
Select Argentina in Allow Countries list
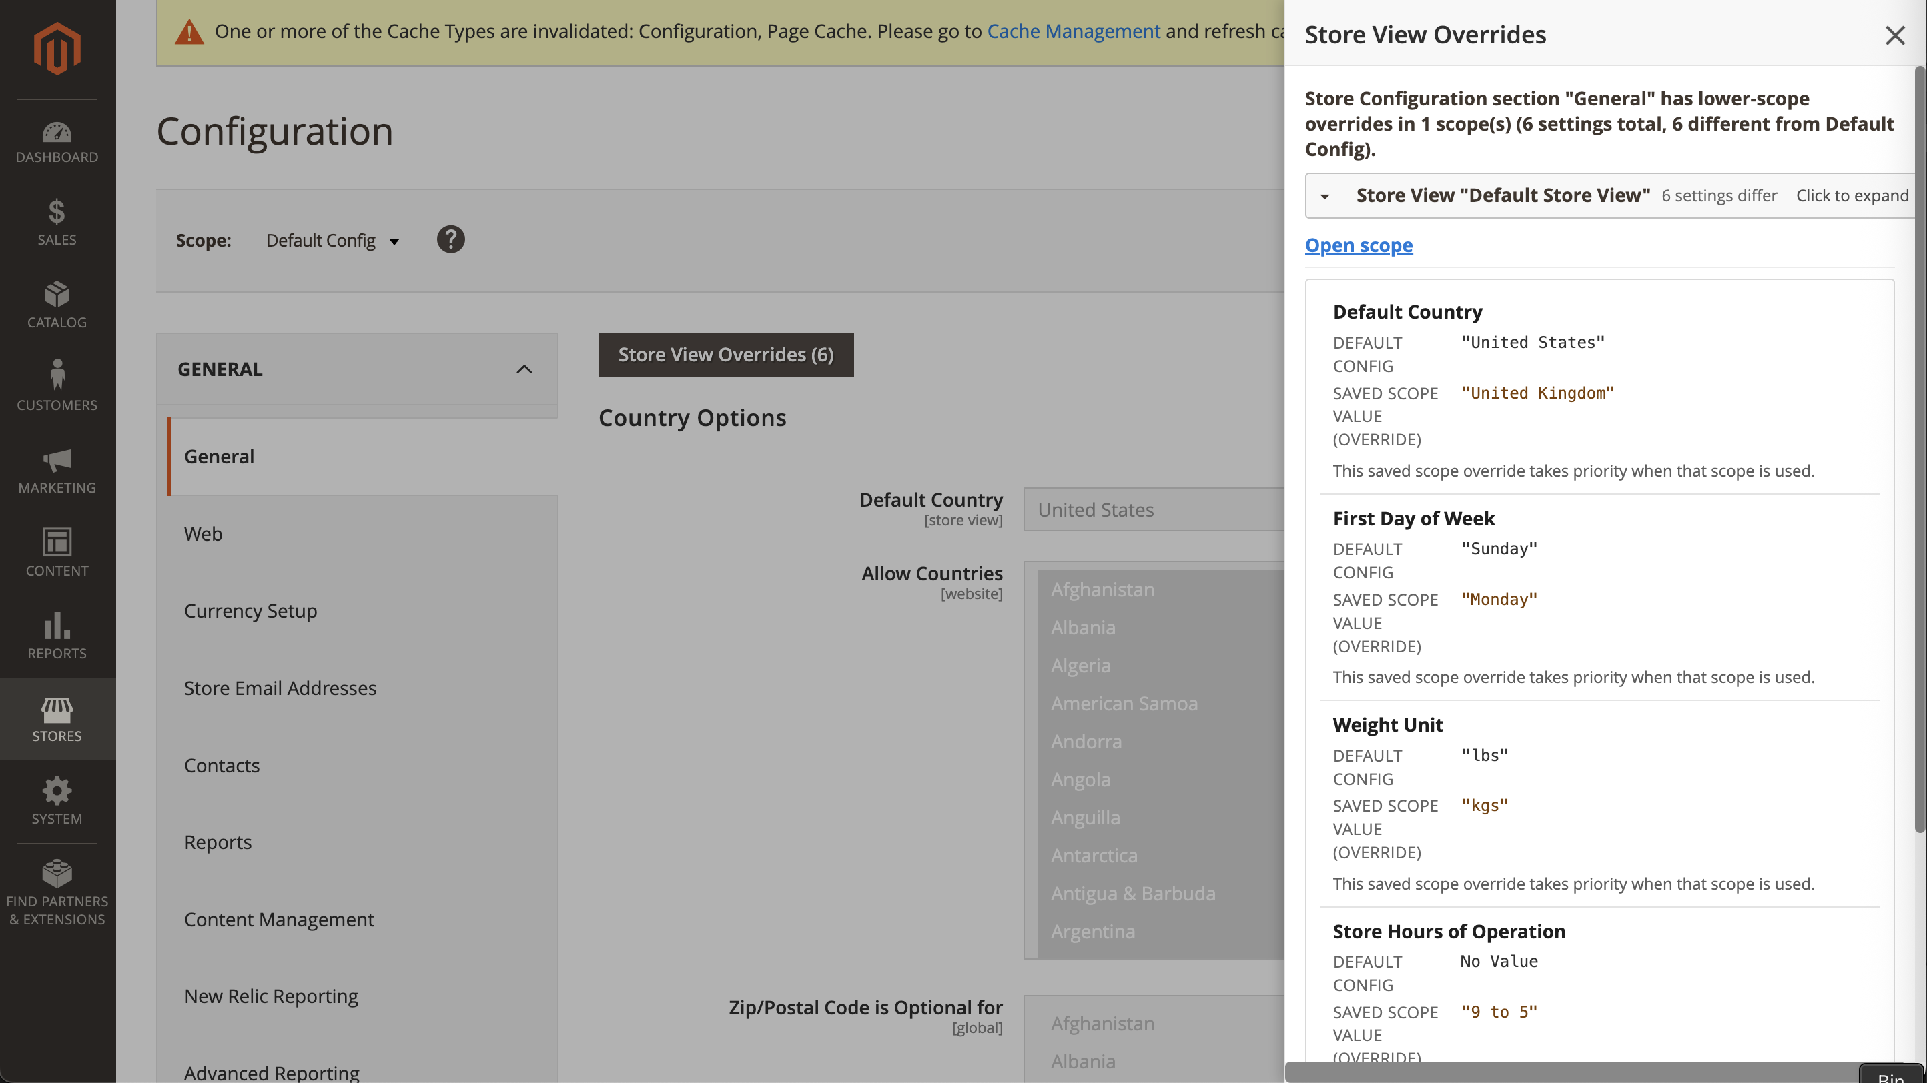[x=1160, y=932]
